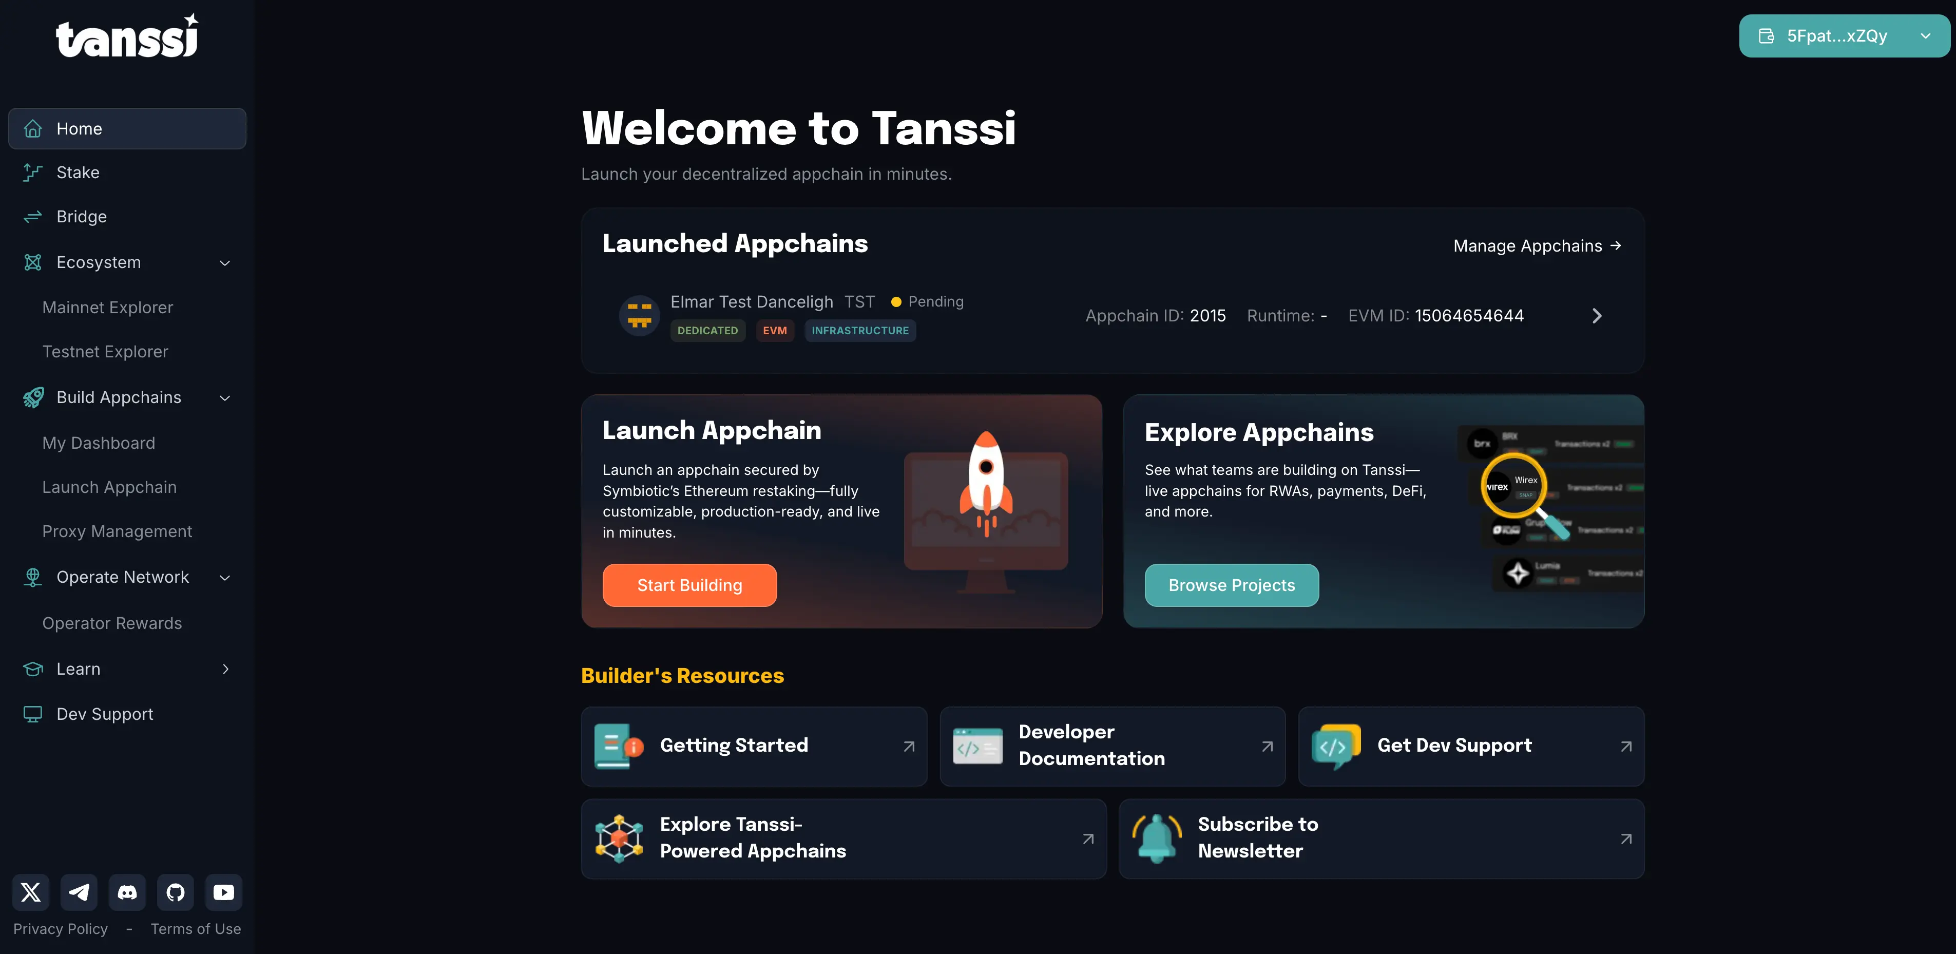This screenshot has width=1956, height=954.
Task: Click the Bridge arrows icon
Action: pos(33,217)
